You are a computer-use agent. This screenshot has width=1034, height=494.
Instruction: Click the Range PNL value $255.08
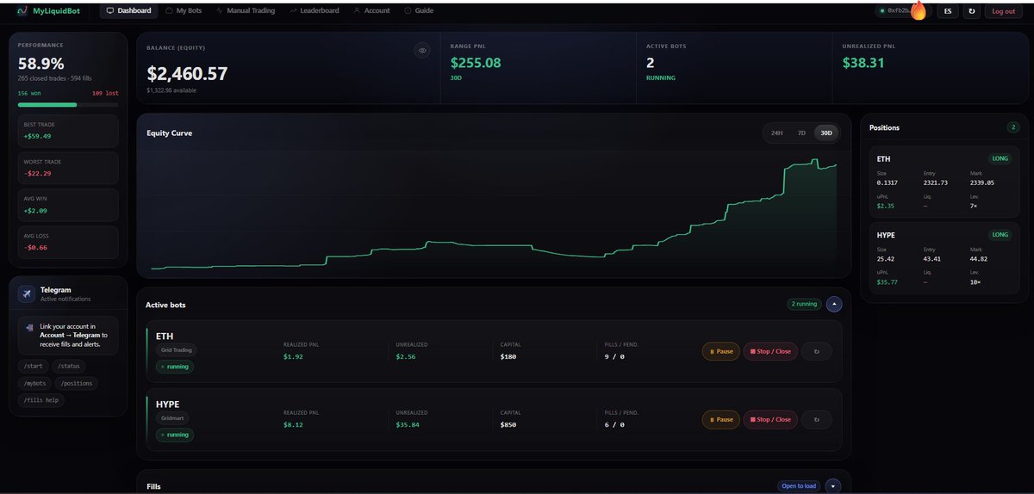tap(476, 63)
